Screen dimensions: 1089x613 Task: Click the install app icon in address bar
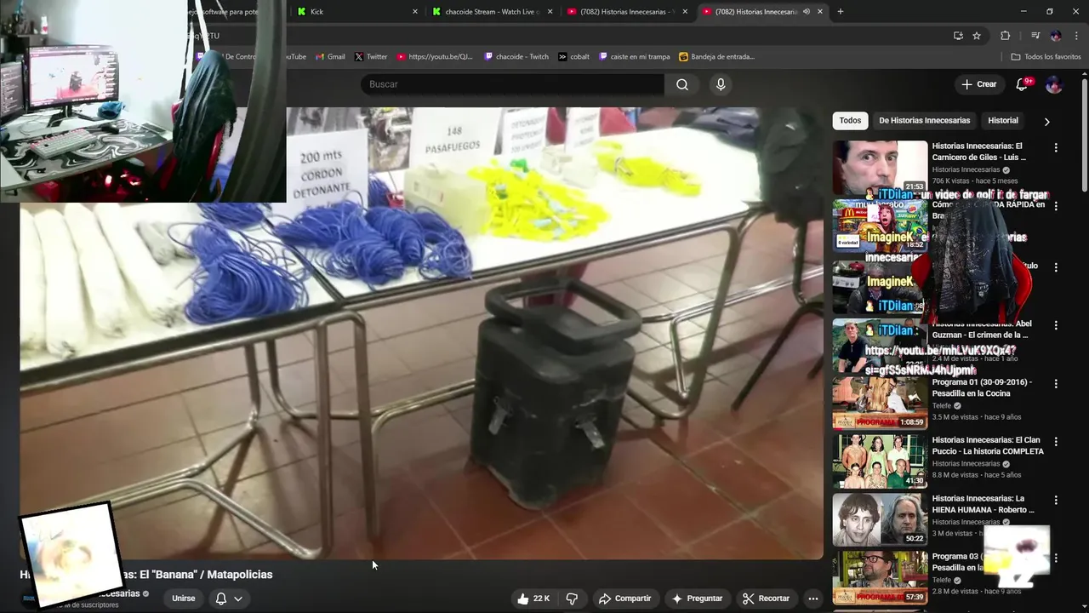958,36
